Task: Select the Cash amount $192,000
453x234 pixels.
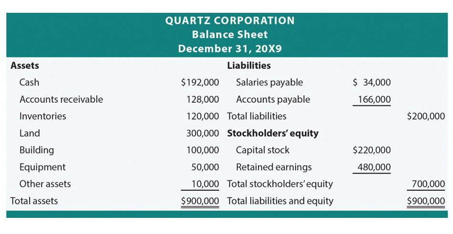Action: coord(200,82)
